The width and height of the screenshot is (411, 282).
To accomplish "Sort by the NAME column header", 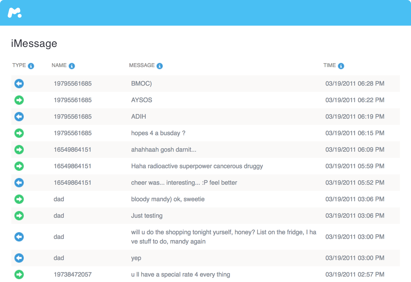I will (x=59, y=65).
